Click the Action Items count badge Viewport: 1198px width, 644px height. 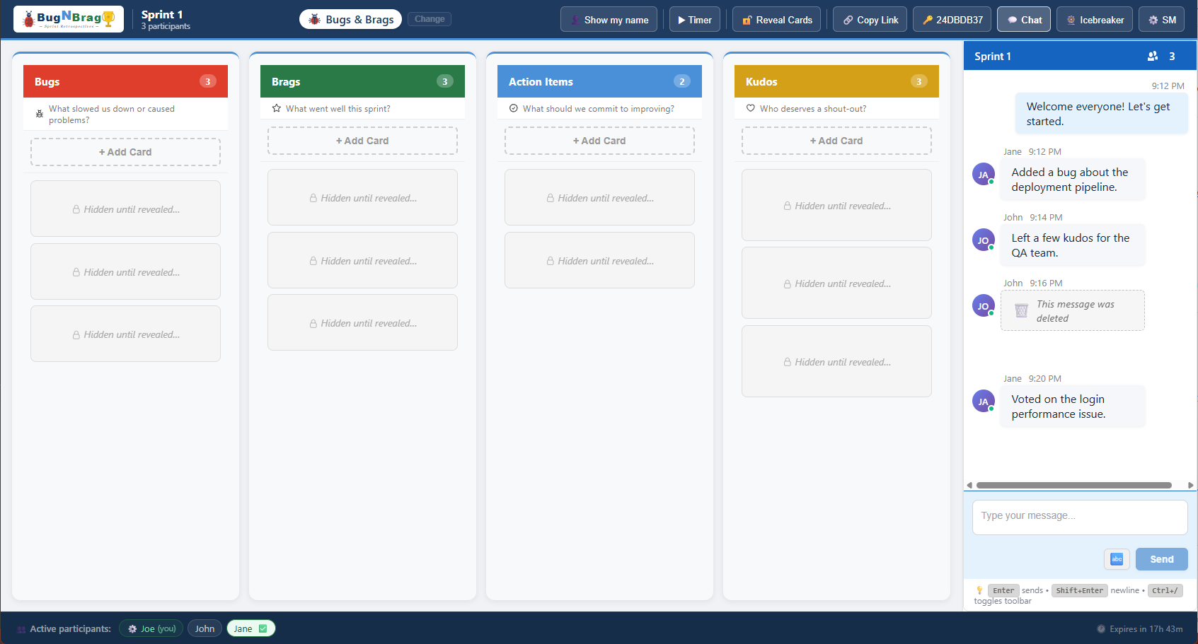(681, 81)
